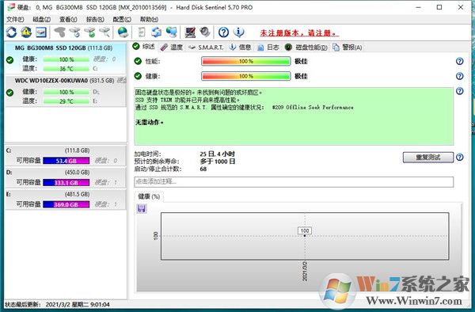Click the document report toolbar icon
The width and height of the screenshot is (475, 312).
(142, 32)
